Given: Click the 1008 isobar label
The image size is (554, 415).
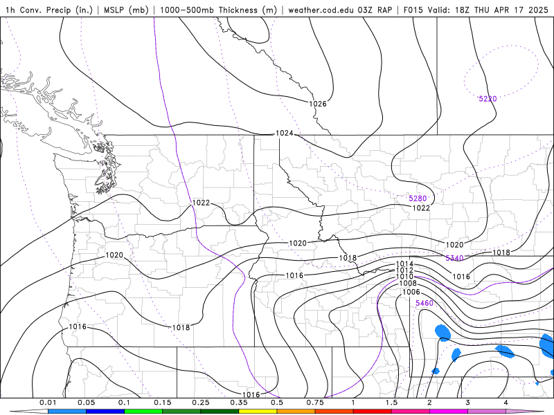Looking at the screenshot, I should [x=408, y=284].
